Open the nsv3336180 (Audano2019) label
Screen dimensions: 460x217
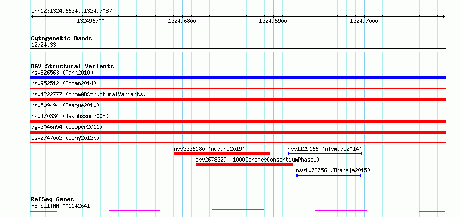209,149
